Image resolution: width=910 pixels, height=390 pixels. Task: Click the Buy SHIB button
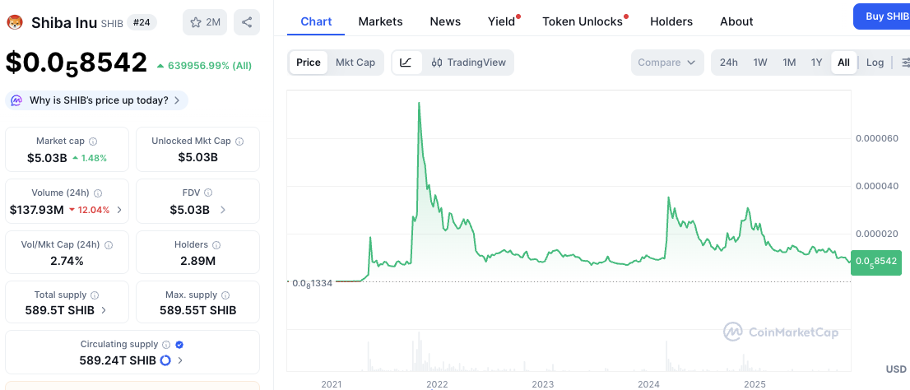(884, 16)
